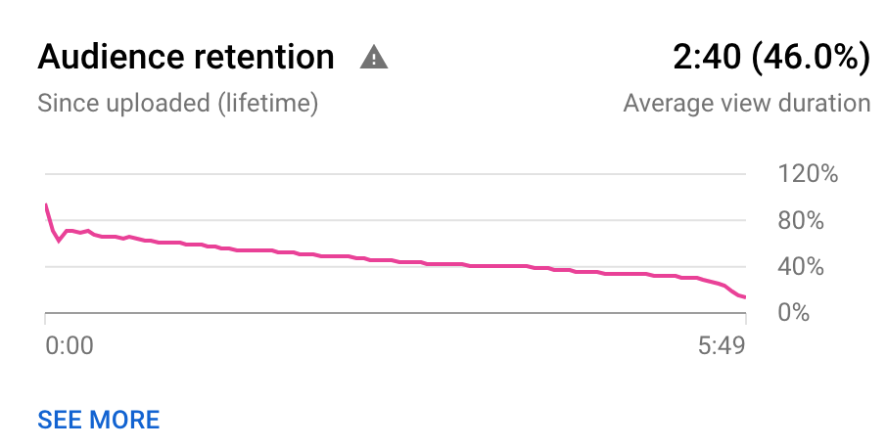Click the chart's bottom axis baseline
The width and height of the screenshot is (887, 448).
[396, 312]
